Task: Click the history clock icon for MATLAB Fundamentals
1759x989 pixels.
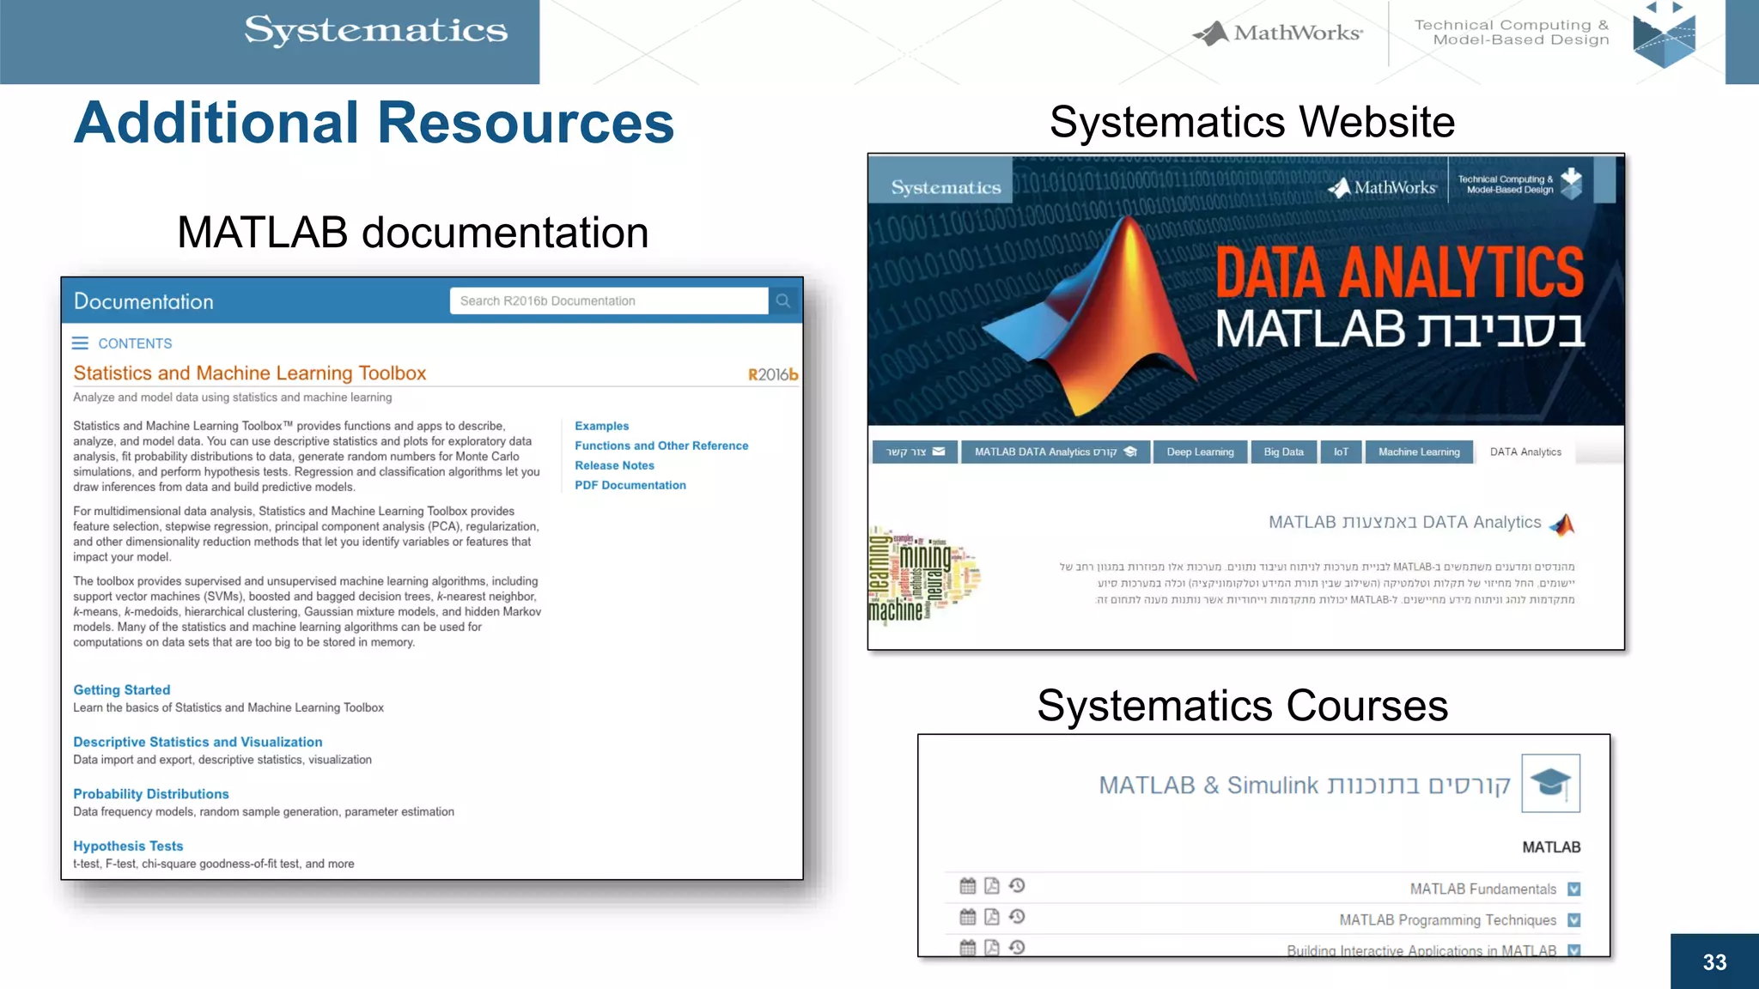Action: [1017, 886]
